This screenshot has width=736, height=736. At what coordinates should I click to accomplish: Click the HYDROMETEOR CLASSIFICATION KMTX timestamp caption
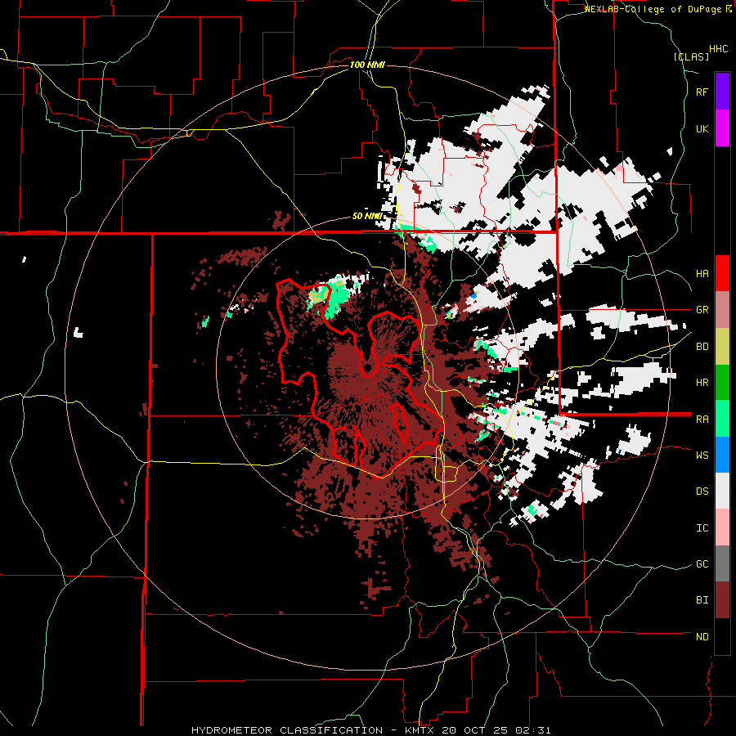(370, 730)
